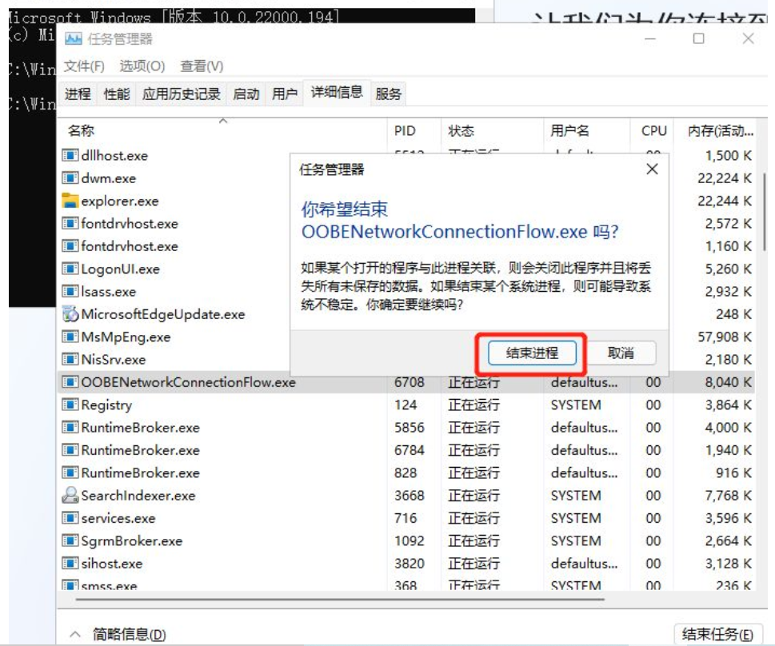Click the SearchIndexer.exe magnifier icon
The image size is (775, 646).
70,496
